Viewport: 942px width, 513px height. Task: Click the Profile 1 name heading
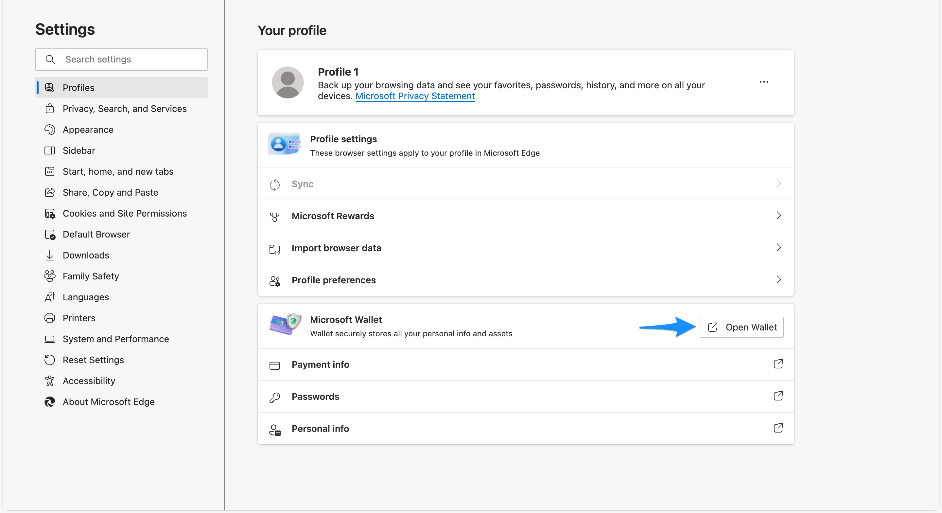tap(338, 72)
